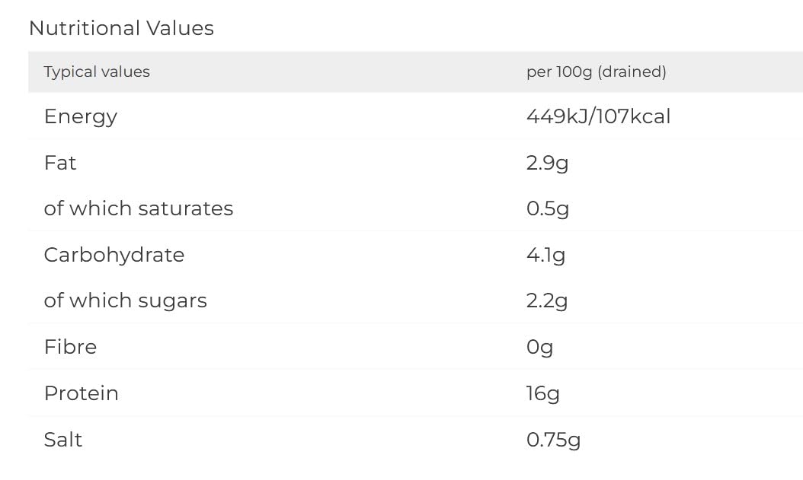Select the of which sugars label
The height and width of the screenshot is (480, 803).
pos(126,300)
